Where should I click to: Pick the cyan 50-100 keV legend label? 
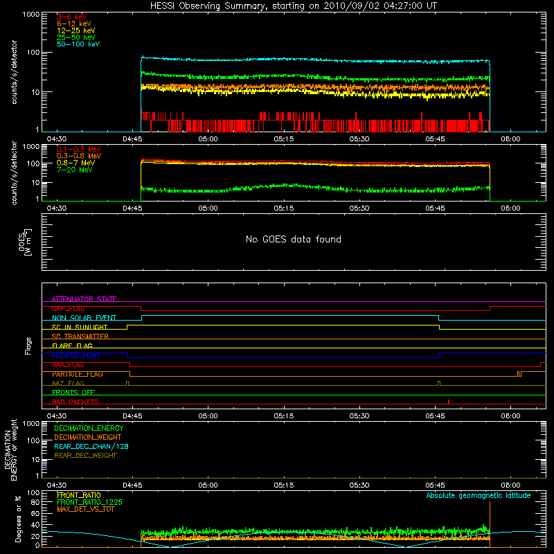click(78, 44)
